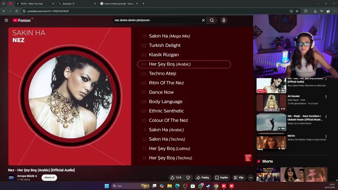Start voice search with microphone icon
This screenshot has height=190, width=338.
224,20
